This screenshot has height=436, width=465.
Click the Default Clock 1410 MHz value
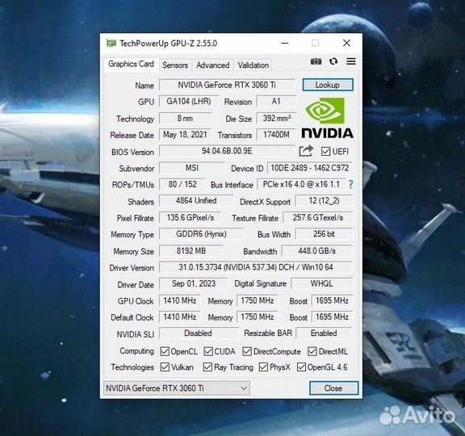pyautogui.click(x=180, y=317)
